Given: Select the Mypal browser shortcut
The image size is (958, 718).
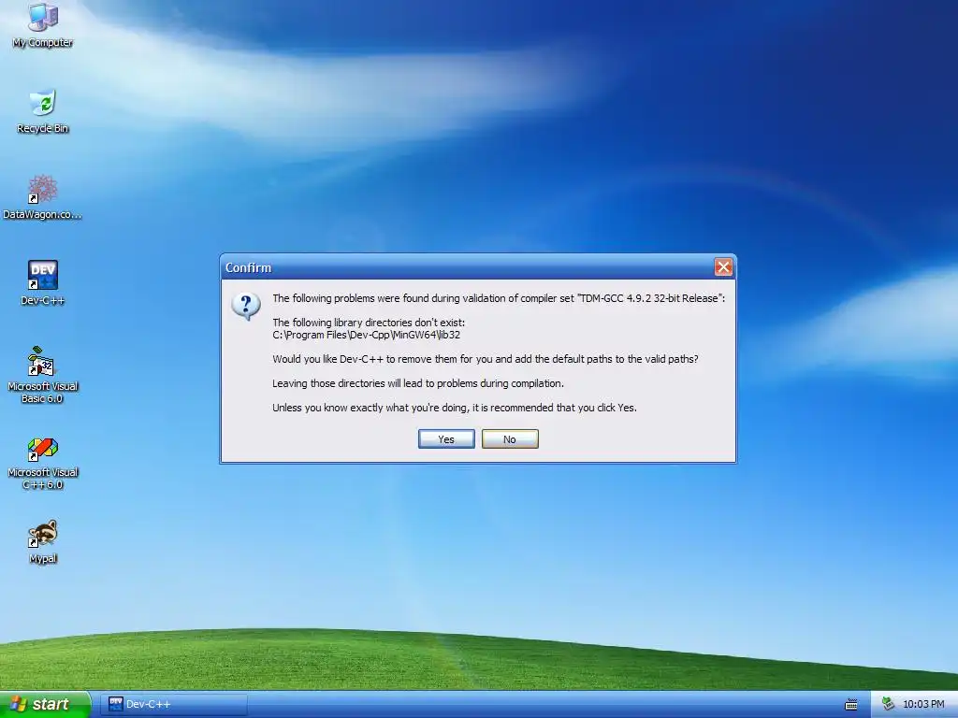Looking at the screenshot, I should point(43,541).
